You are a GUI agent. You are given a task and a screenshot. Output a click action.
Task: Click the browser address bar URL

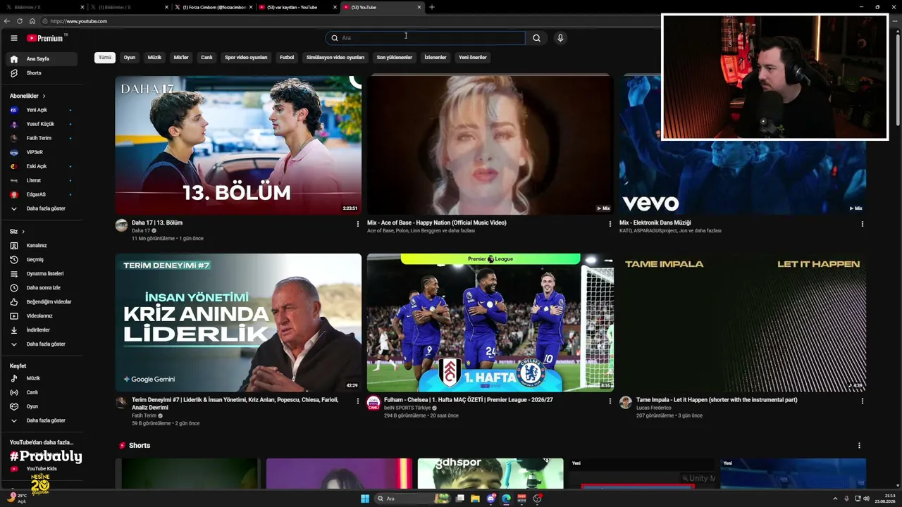pos(79,21)
